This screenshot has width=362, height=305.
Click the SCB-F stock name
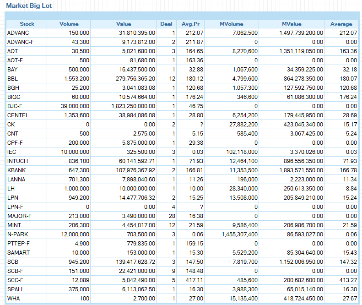tap(15, 271)
